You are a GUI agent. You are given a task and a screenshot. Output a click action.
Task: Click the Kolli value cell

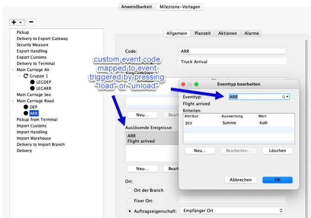pos(263,123)
